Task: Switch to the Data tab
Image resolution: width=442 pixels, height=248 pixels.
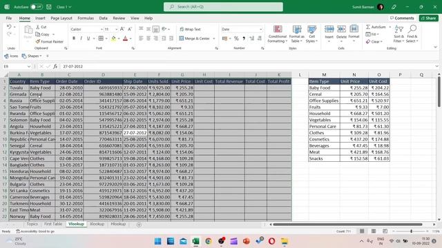Action: [x=103, y=19]
